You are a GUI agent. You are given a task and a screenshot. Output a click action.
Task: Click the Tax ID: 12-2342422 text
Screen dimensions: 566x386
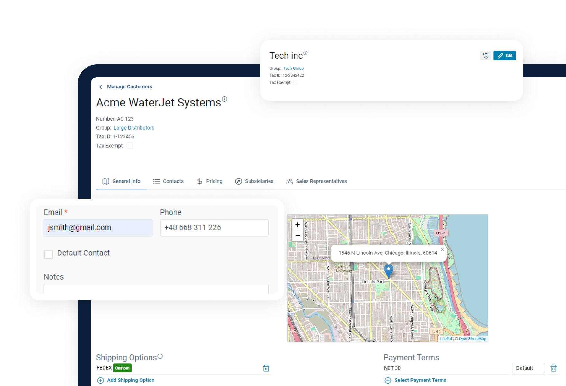[287, 75]
